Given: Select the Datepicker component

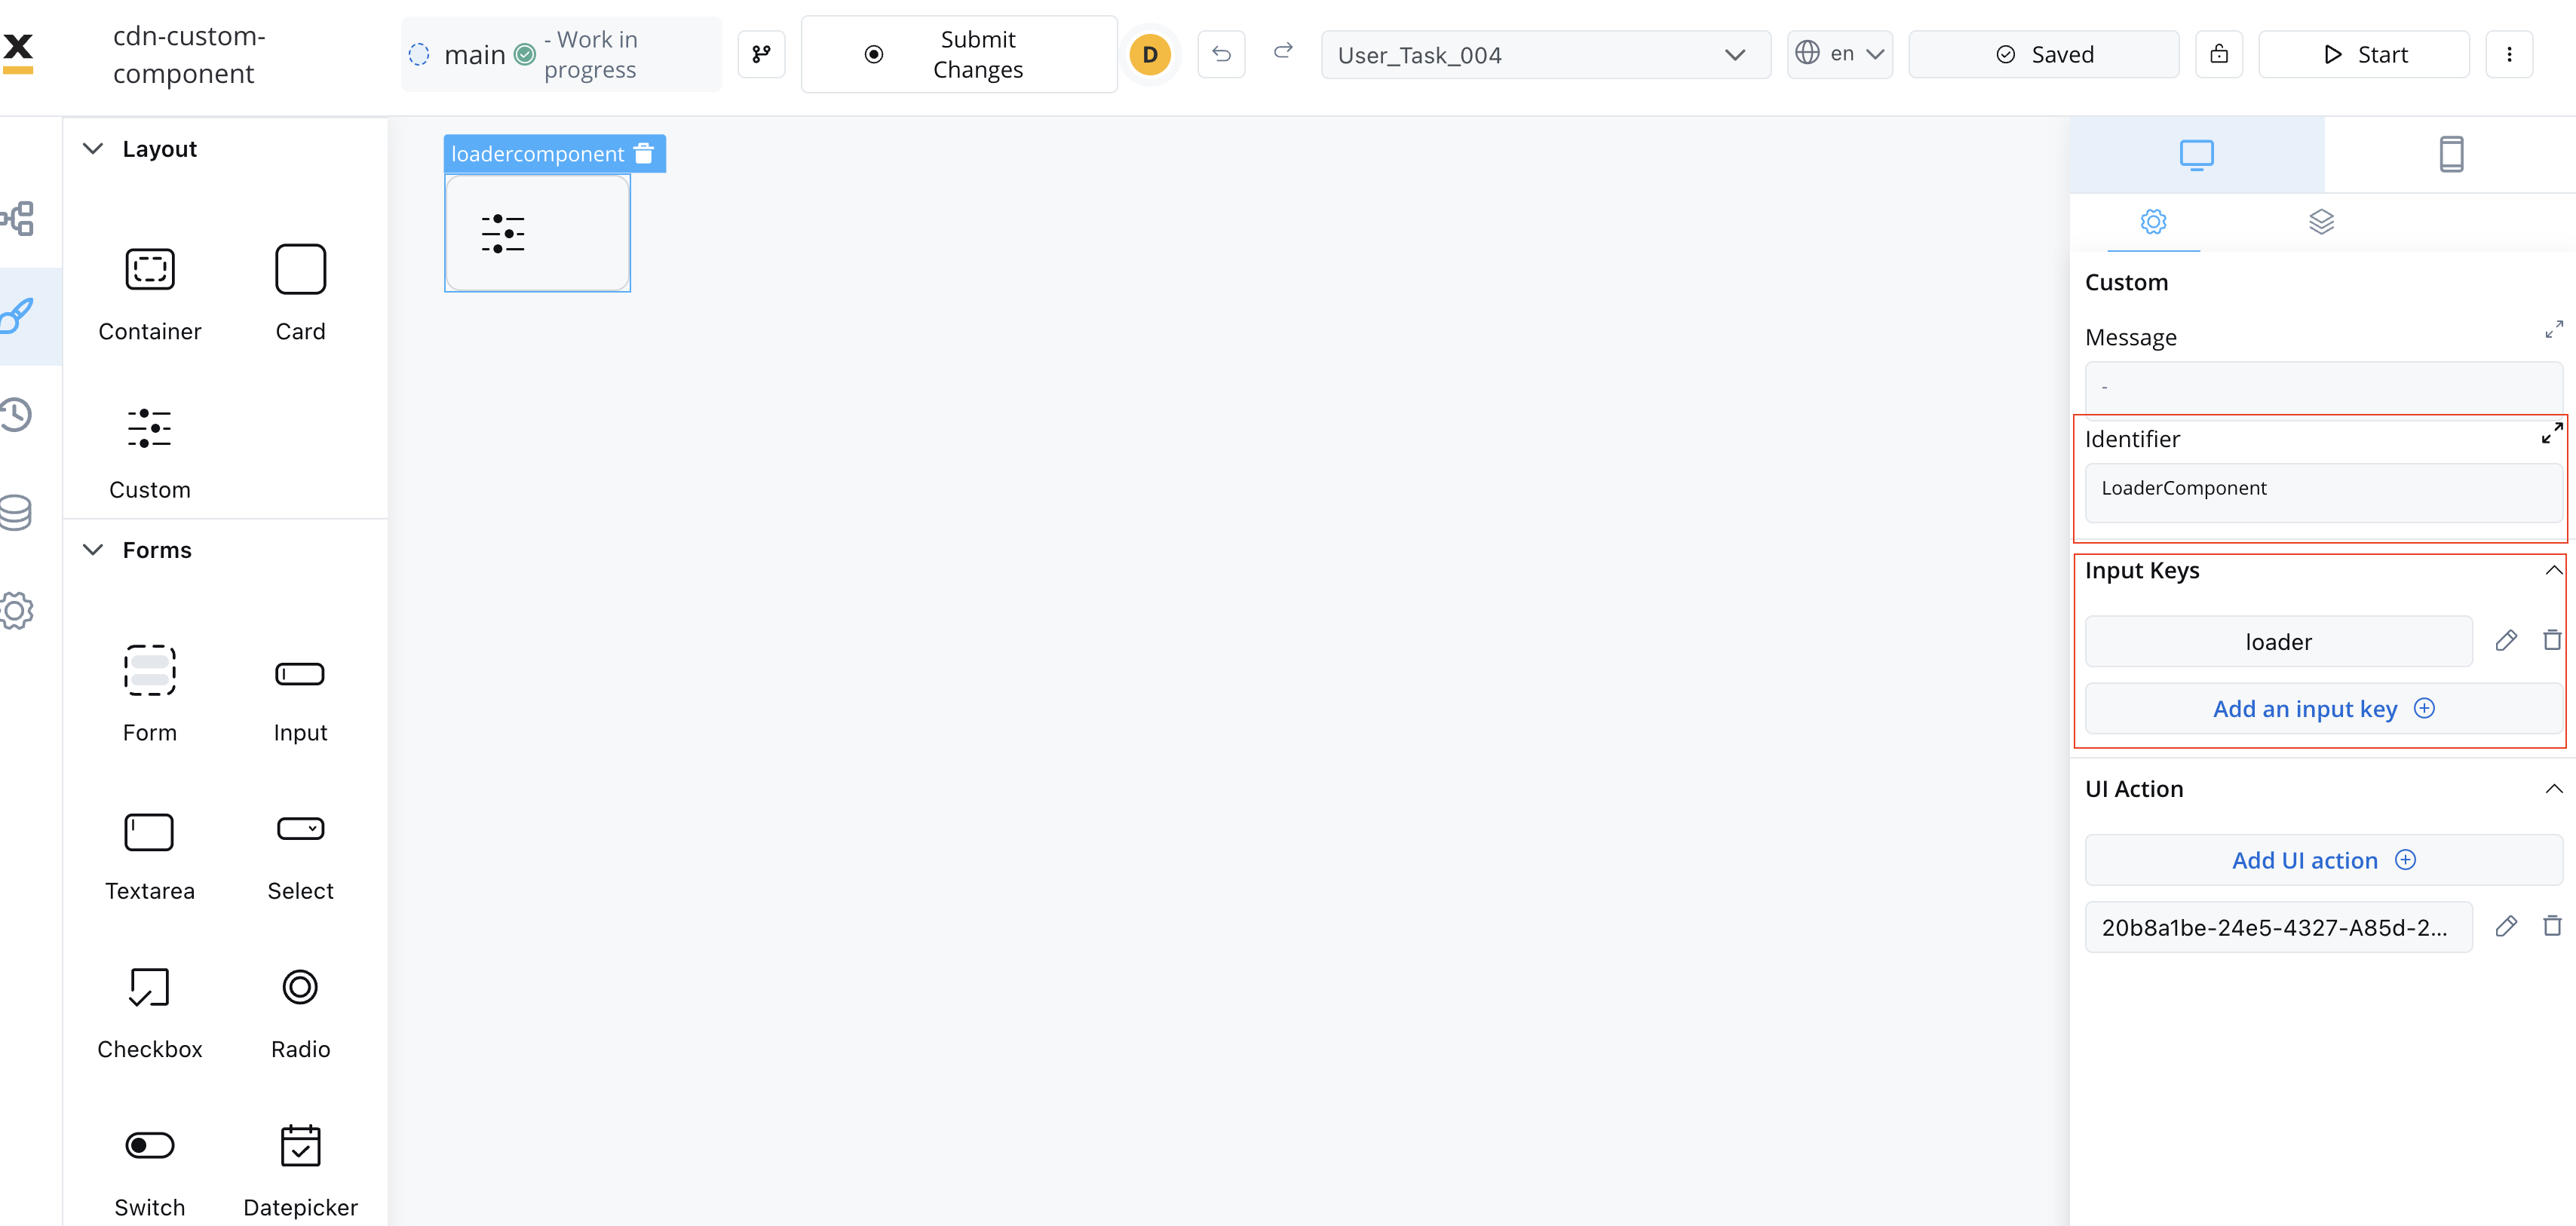Looking at the screenshot, I should [300, 1170].
